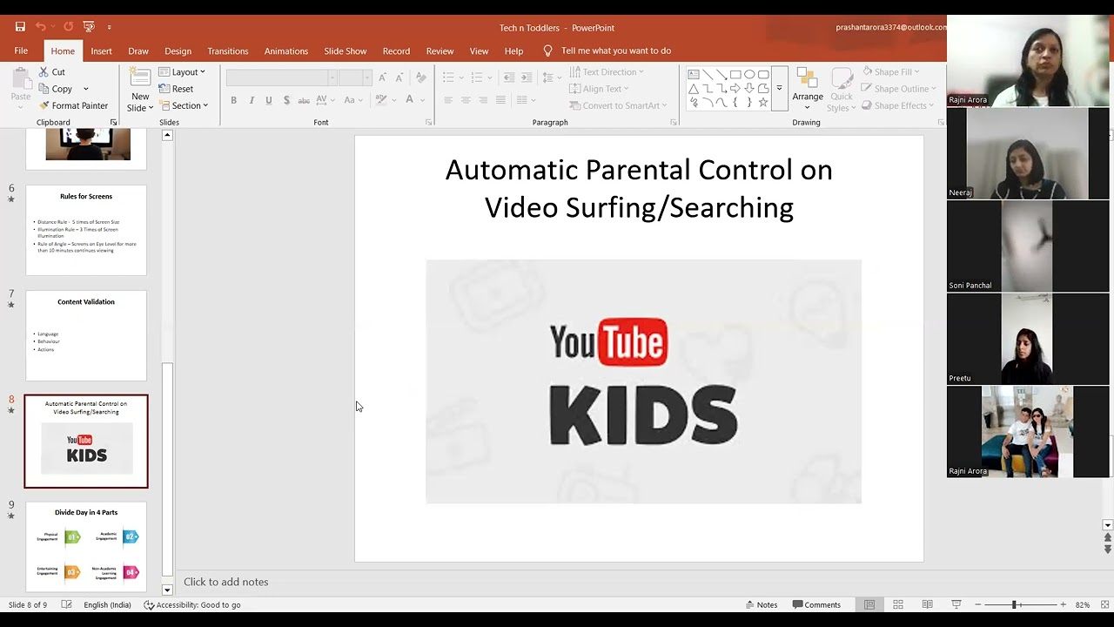Start slideshow from beginning via quick access icon
1114x627 pixels.
coord(89,27)
